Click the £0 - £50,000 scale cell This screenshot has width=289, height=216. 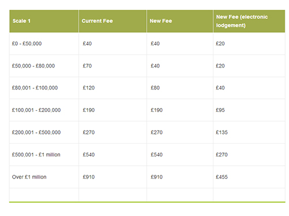pos(27,43)
